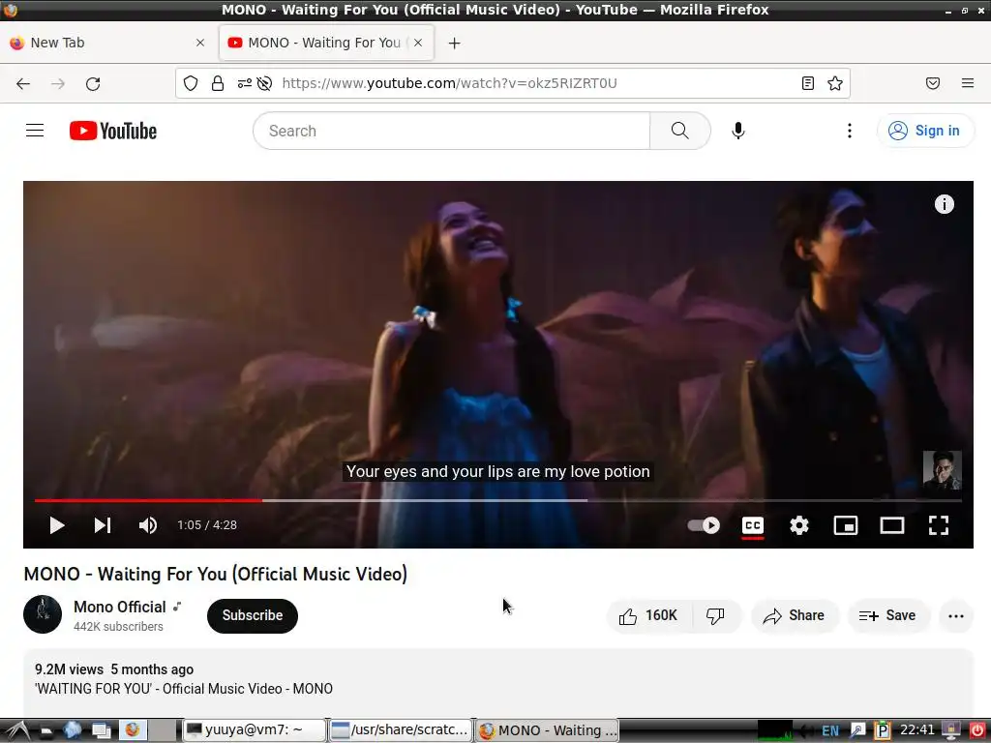Open more actions ellipsis menu
The width and height of the screenshot is (991, 743).
[955, 615]
